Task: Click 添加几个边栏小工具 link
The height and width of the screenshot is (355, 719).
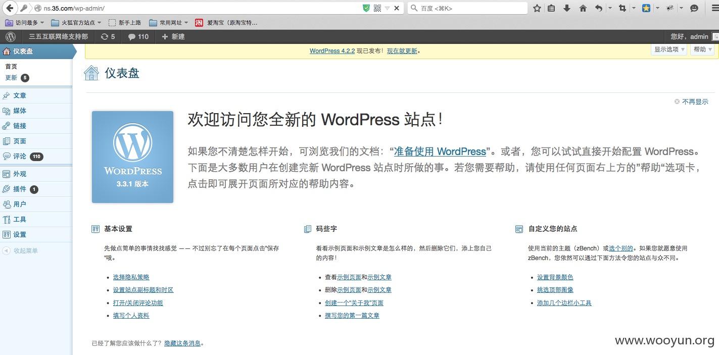Action: click(564, 303)
